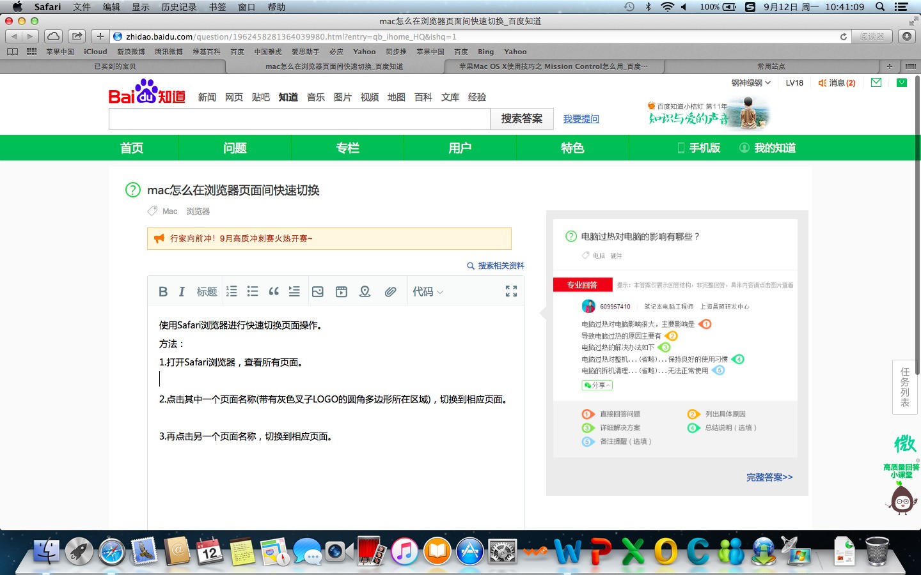This screenshot has width=921, height=575.
Task: Click the 浏览器 tag under question title
Action: 198,211
